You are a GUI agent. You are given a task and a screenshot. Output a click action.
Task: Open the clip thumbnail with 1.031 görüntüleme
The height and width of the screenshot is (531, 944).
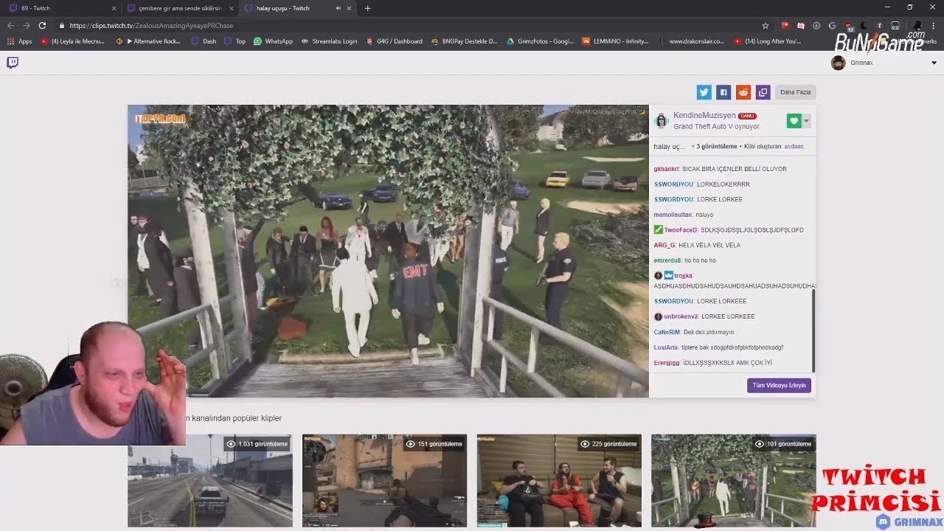(210, 480)
